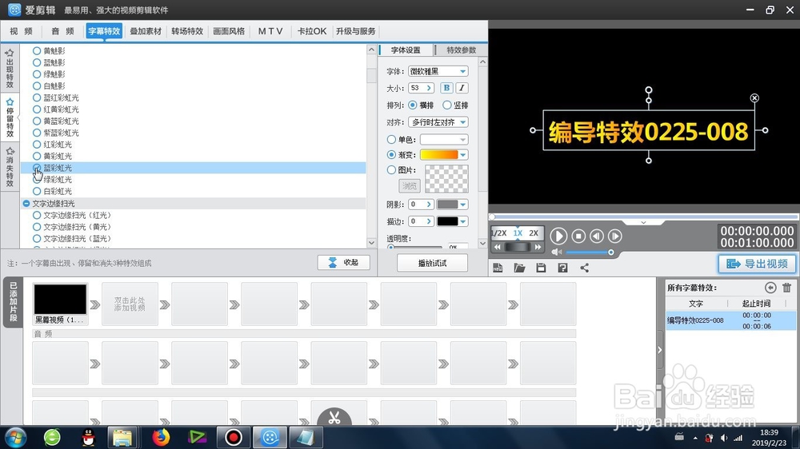
Task: Open the 描边 stroke color dropdown
Action: tap(462, 221)
